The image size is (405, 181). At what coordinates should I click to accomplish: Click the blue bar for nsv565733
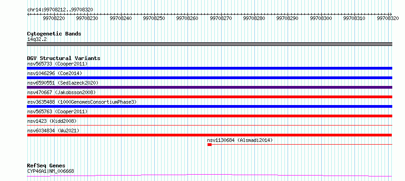[x=209, y=68]
